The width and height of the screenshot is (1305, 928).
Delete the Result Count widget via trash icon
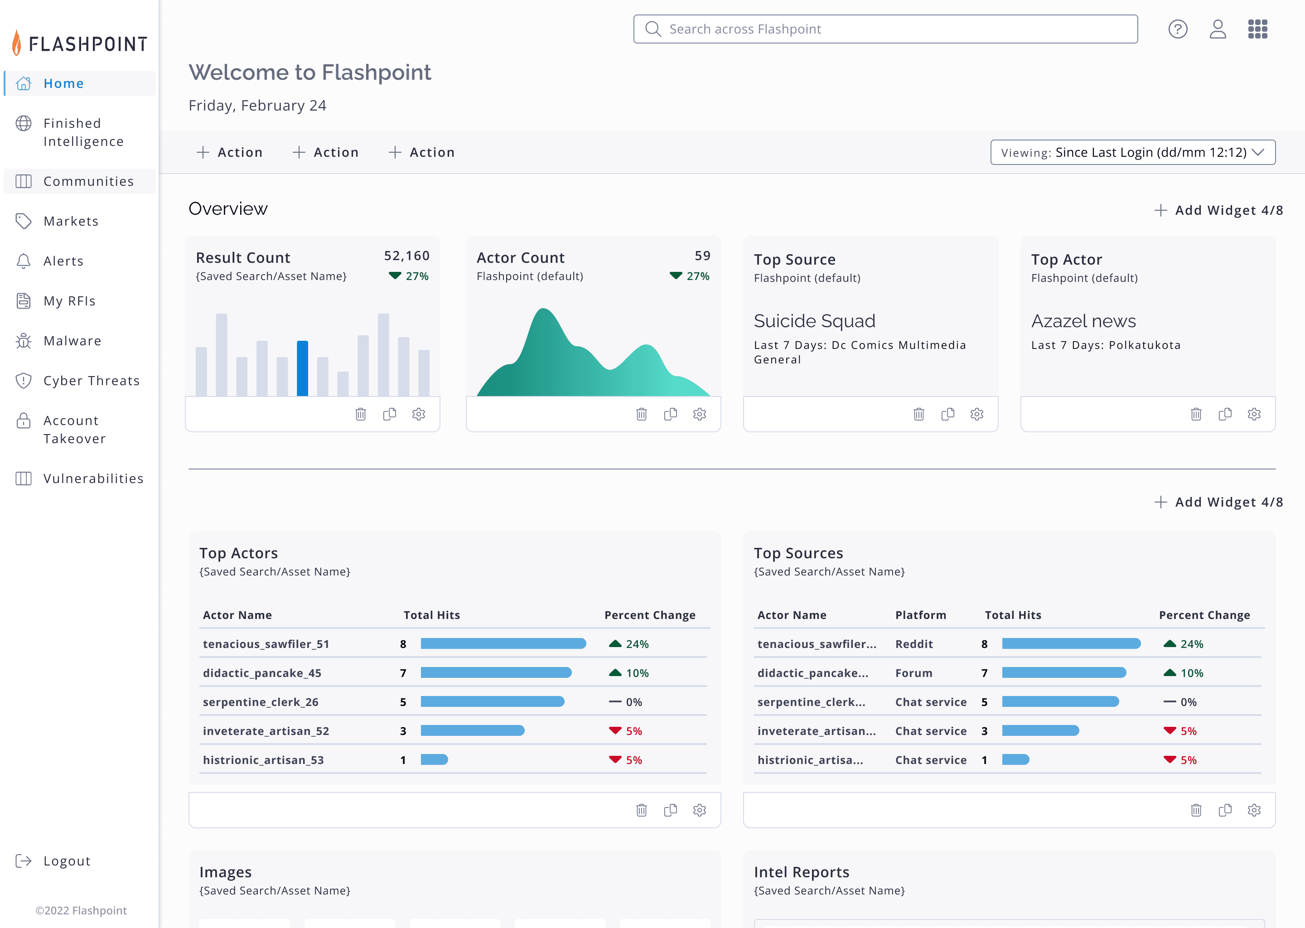(x=361, y=414)
